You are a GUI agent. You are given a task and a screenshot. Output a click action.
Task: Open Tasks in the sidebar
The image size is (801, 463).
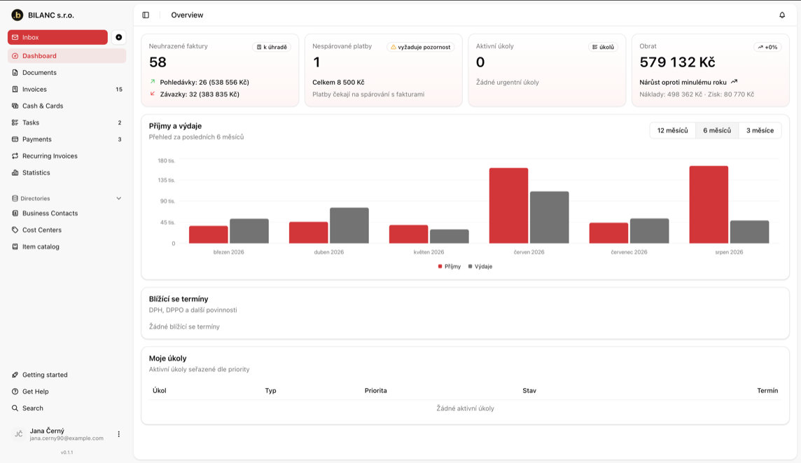[x=67, y=123]
